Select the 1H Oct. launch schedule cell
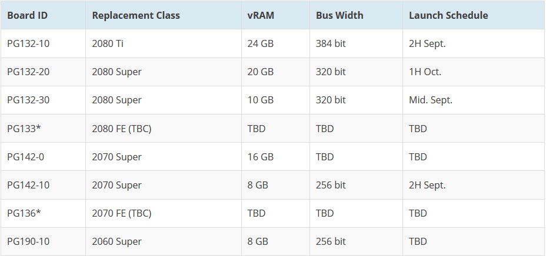Viewport: 546px width, 256px height. tap(425, 72)
